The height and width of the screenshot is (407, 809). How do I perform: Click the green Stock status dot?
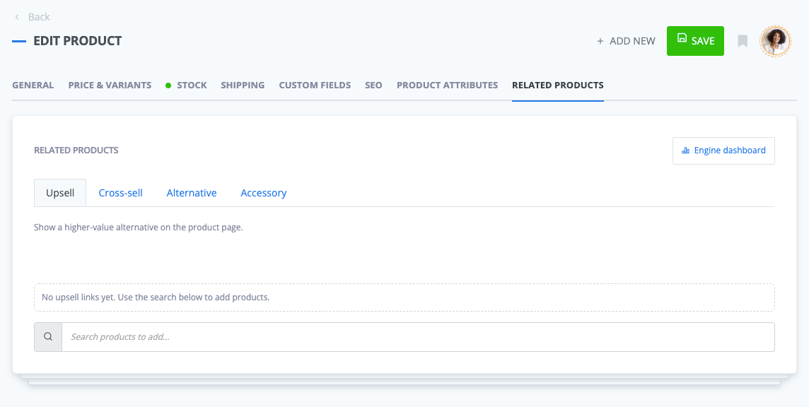point(168,85)
